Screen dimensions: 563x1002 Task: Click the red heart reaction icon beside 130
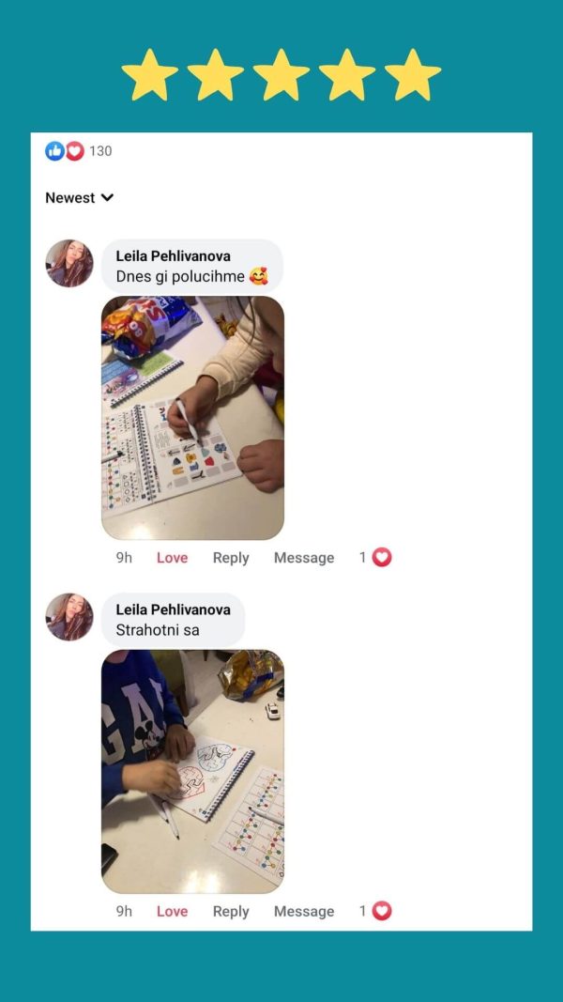tap(75, 151)
